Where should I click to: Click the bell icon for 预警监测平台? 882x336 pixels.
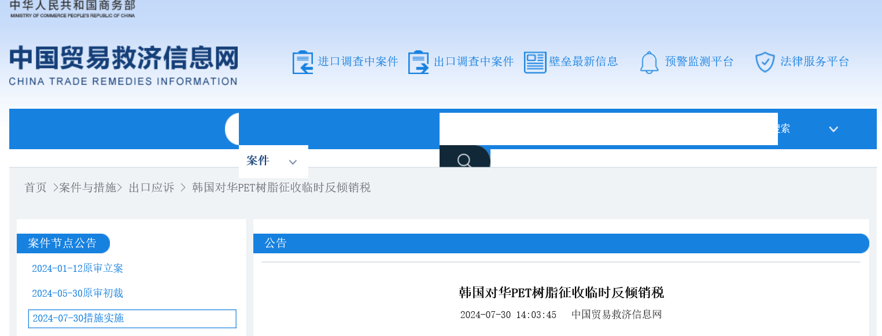coord(649,62)
